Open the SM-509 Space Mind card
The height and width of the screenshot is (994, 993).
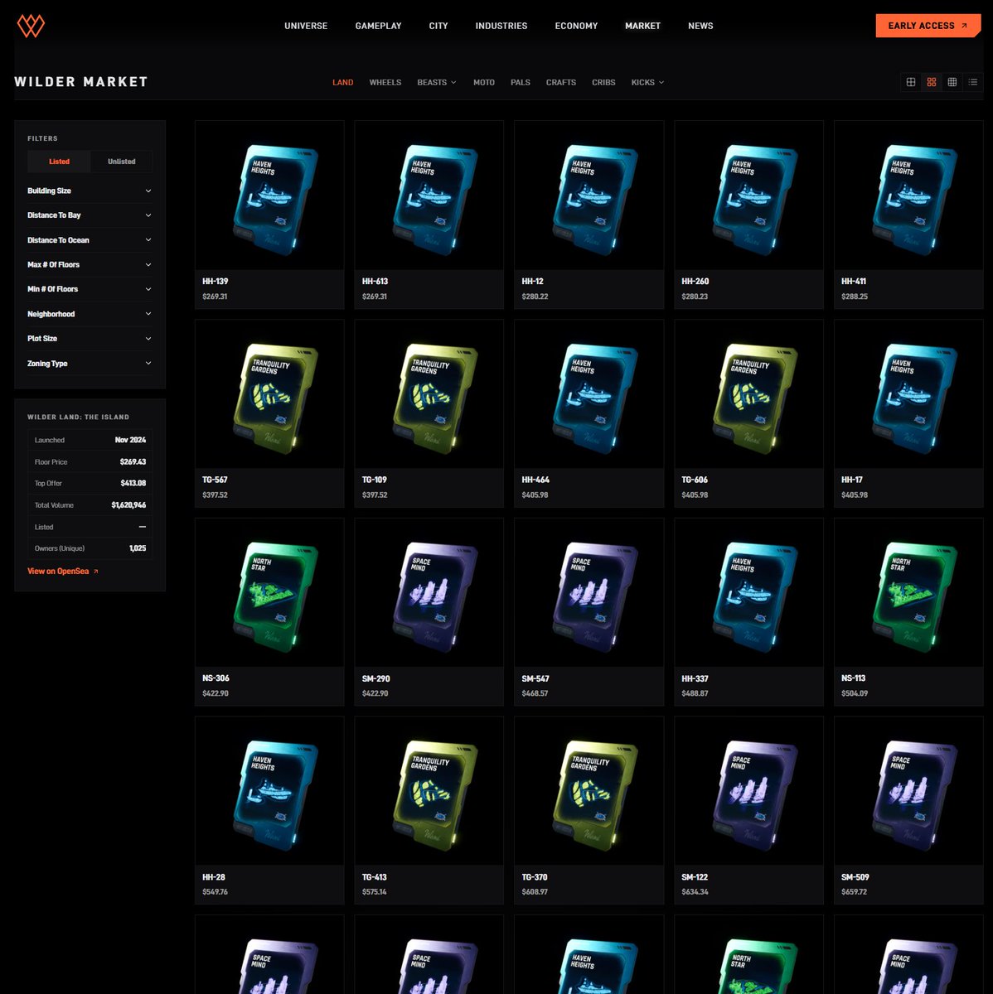(908, 810)
